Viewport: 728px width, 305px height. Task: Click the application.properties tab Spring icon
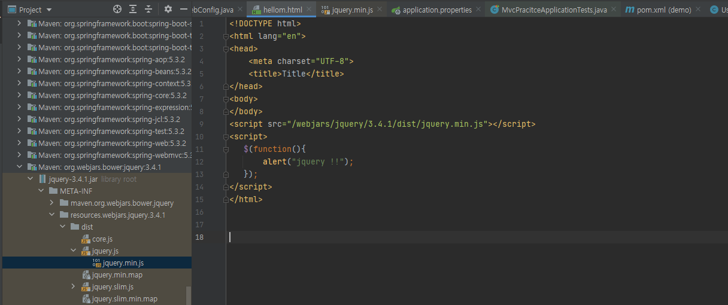click(396, 10)
